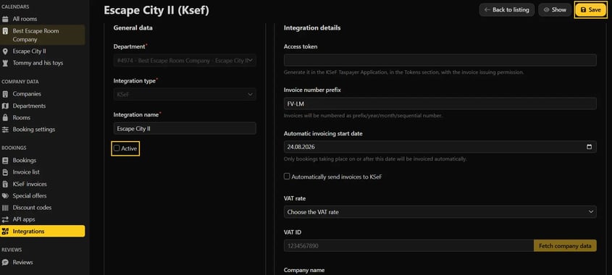This screenshot has width=612, height=275.
Task: Enable Automatically send invoices to KSeF
Action: 287,177
